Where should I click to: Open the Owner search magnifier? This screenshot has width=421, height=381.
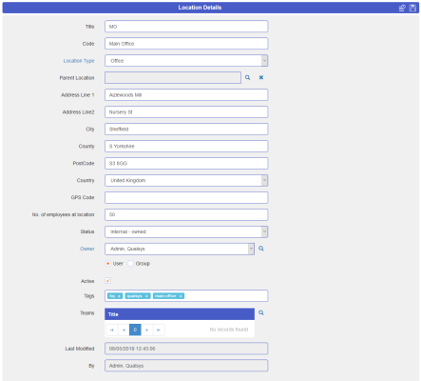[x=261, y=249]
